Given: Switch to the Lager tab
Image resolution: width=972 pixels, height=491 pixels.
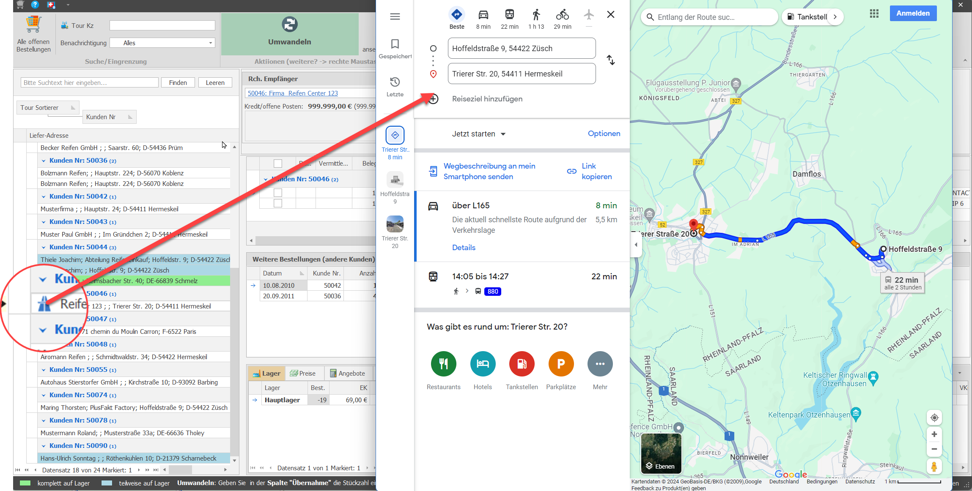Looking at the screenshot, I should [266, 374].
